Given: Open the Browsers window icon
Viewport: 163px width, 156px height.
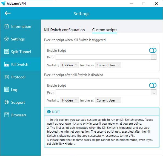Looking at the screenshot, I should pos(7,115).
